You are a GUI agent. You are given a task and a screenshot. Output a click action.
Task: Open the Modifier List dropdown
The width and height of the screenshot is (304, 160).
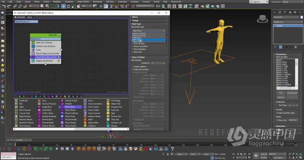(288, 22)
